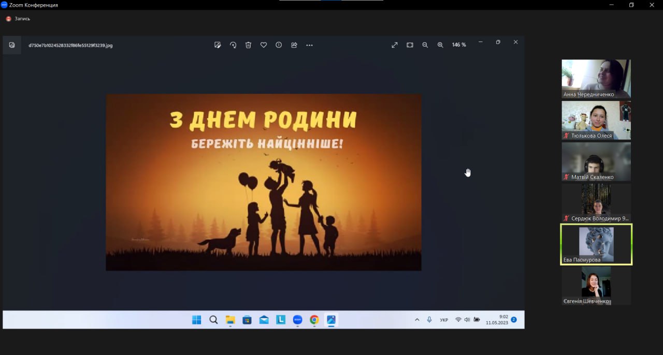Click the 146 % zoom level indicator
This screenshot has height=355, width=663.
tap(459, 45)
